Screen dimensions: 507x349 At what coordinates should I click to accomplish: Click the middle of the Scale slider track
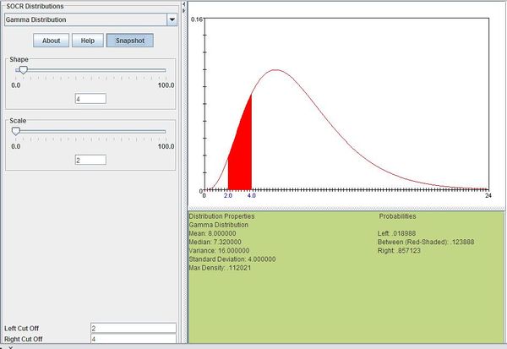point(90,131)
